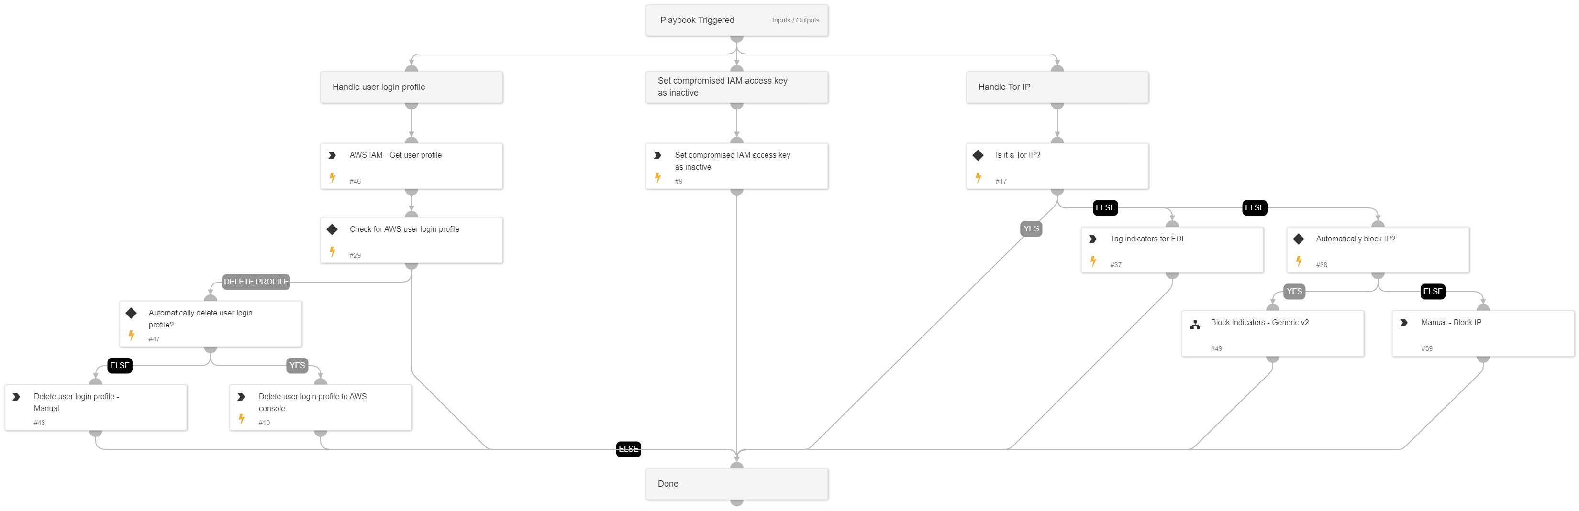Select the Done node
1579x511 pixels.
click(x=737, y=483)
